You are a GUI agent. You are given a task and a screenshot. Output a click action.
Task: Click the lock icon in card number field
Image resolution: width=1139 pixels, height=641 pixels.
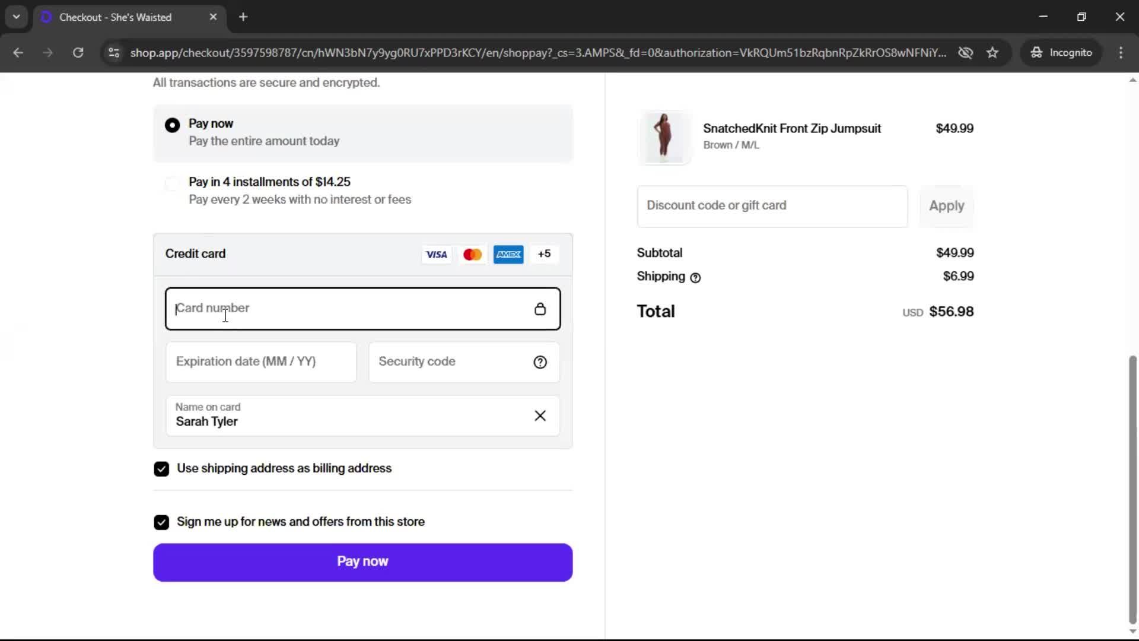540,309
